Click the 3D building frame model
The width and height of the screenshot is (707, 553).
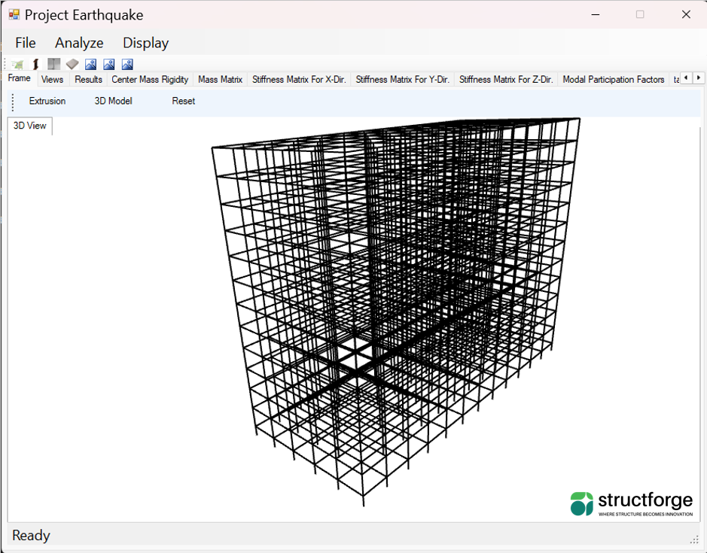tap(396, 311)
